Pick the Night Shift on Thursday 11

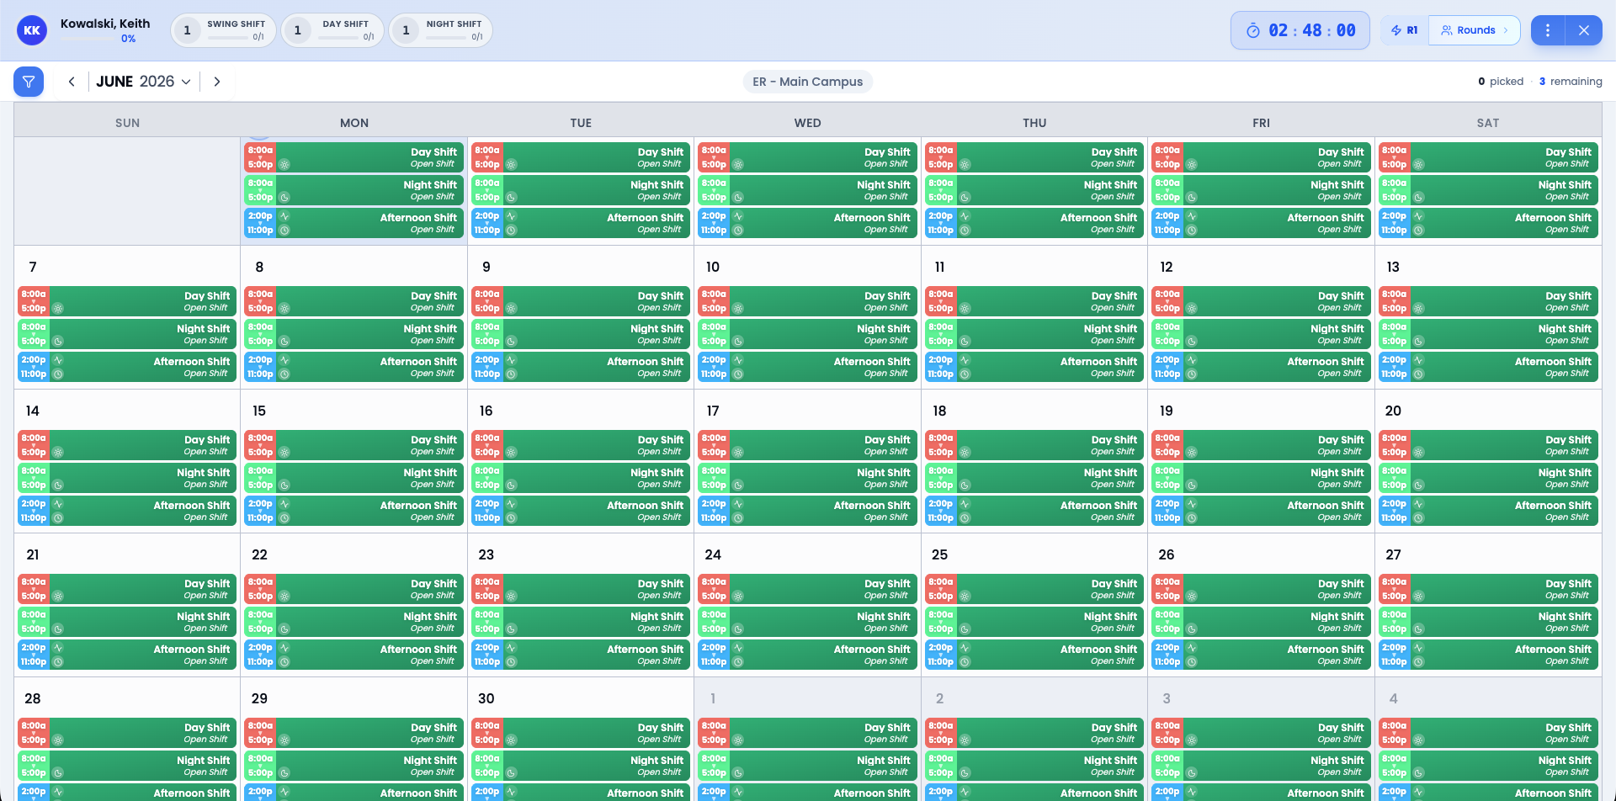[1034, 334]
